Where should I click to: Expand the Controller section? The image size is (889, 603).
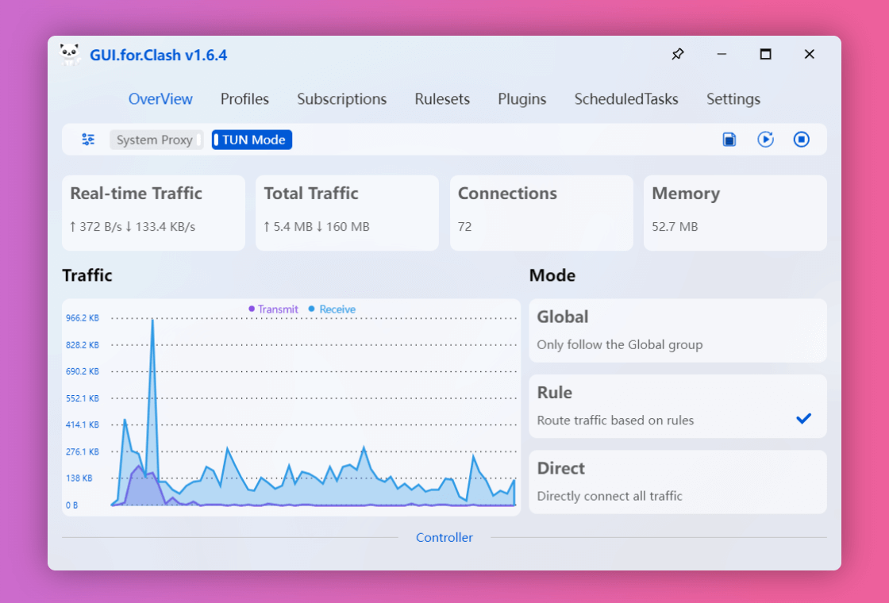coord(444,537)
